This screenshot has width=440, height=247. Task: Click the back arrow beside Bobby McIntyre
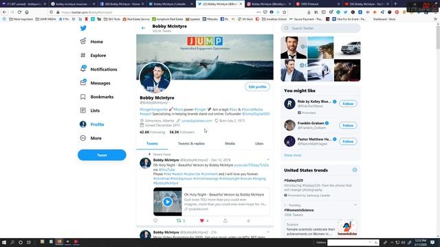144,28
